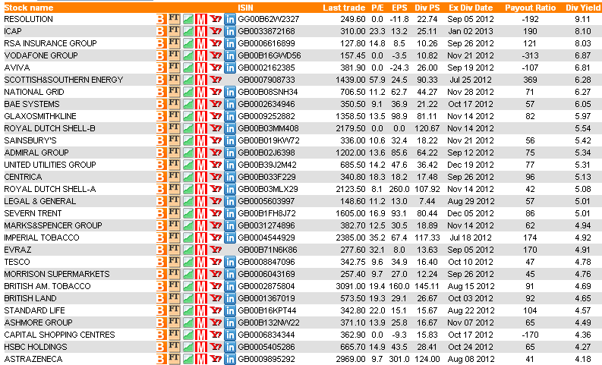This screenshot has height=365, width=602.
Task: Open Yahoo icon for AVIVA row
Action: click(x=216, y=68)
